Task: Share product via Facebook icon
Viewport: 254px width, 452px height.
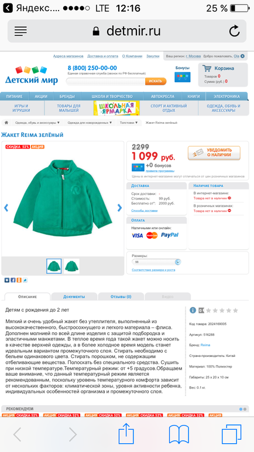Action: pyautogui.click(x=13, y=280)
